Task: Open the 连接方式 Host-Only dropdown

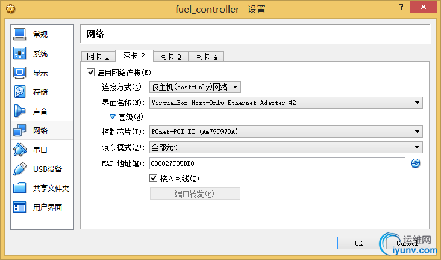Action: (195, 87)
